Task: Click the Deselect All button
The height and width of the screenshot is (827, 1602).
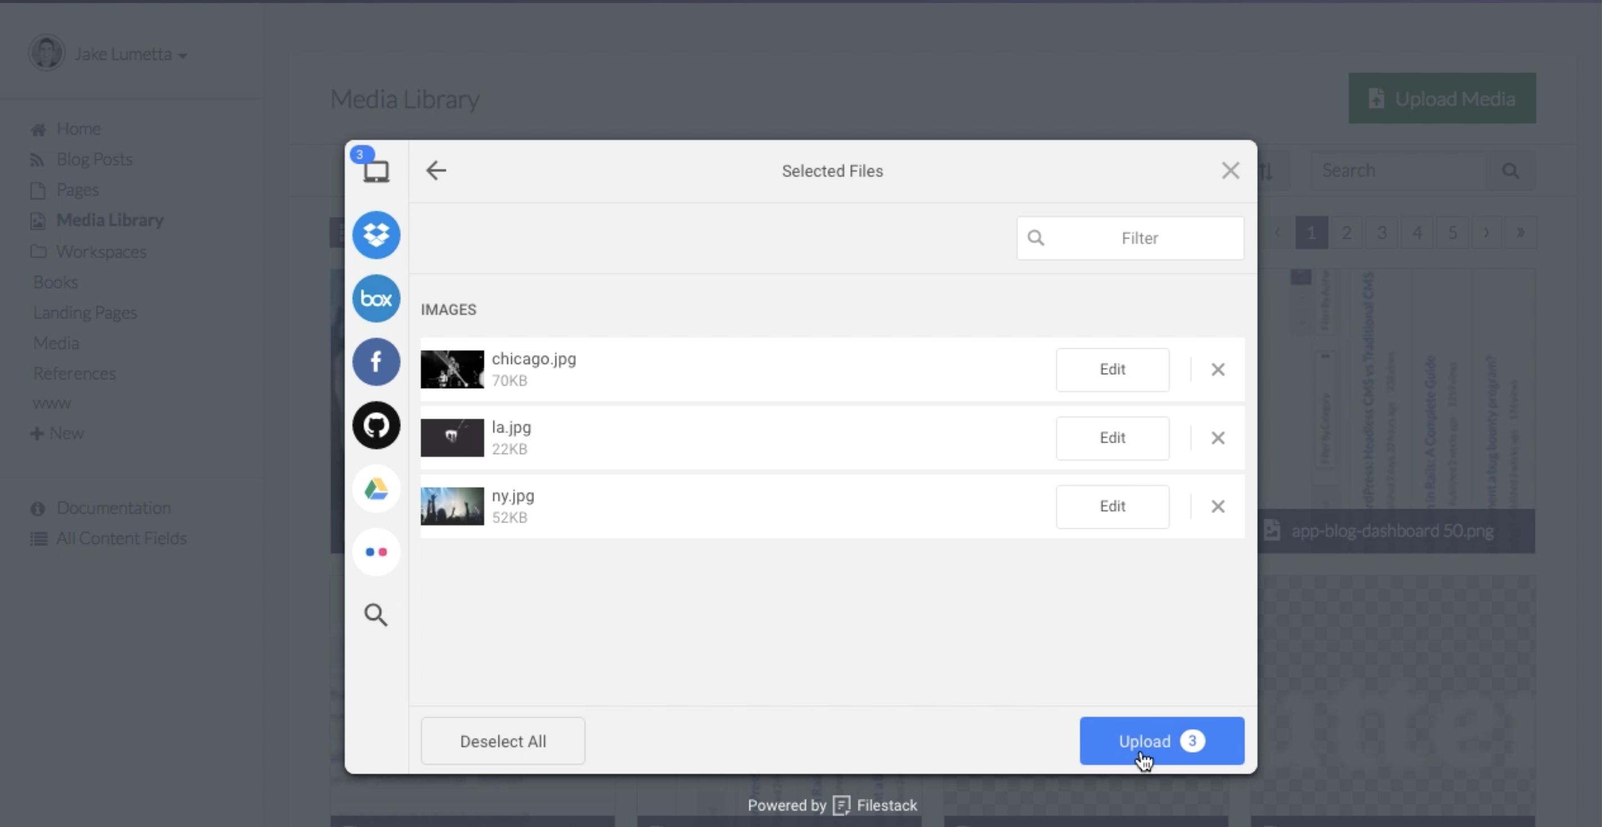Action: [502, 741]
